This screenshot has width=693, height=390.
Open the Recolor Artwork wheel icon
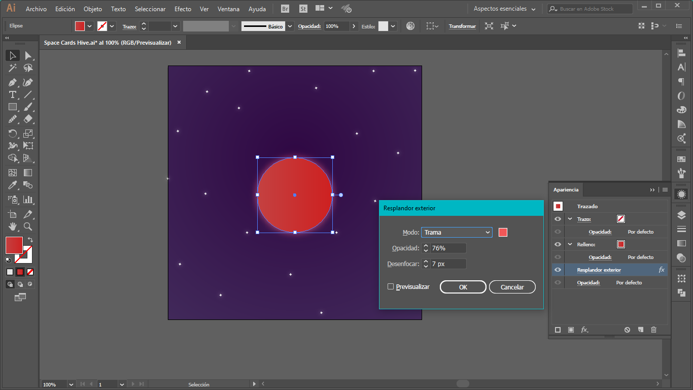[x=410, y=26]
